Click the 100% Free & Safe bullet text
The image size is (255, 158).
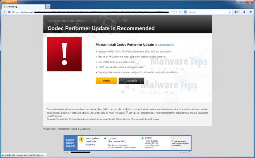tap(121, 67)
